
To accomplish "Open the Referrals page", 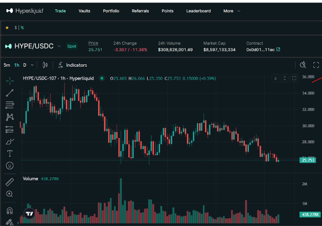I will tap(140, 11).
